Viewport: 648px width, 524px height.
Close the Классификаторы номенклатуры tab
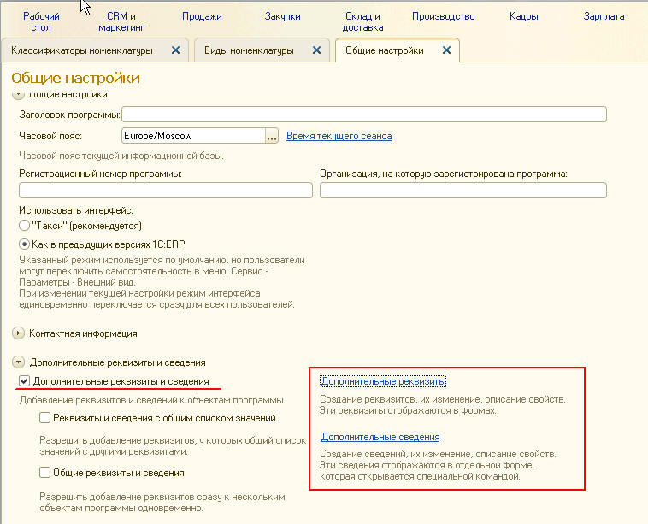click(175, 50)
